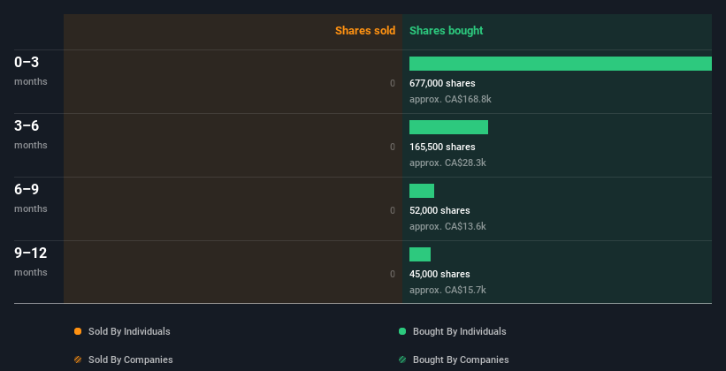This screenshot has height=371, width=726.
Task: Click the sold zero in 0–3 months row
Action: click(x=393, y=83)
